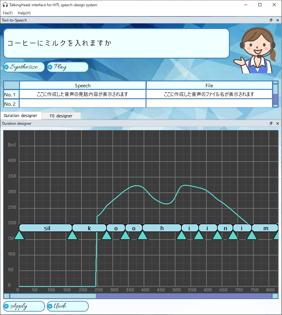Image resolution: width=282 pixels, height=315 pixels.
Task: Click the boundary triangle between n and i
Action: pyautogui.click(x=233, y=236)
